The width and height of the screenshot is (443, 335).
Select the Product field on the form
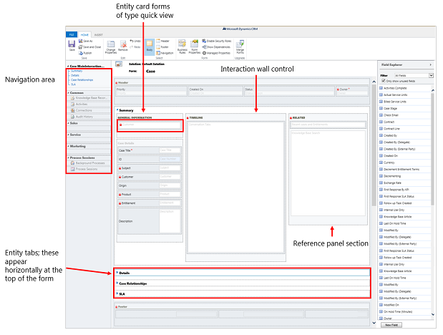pos(150,194)
